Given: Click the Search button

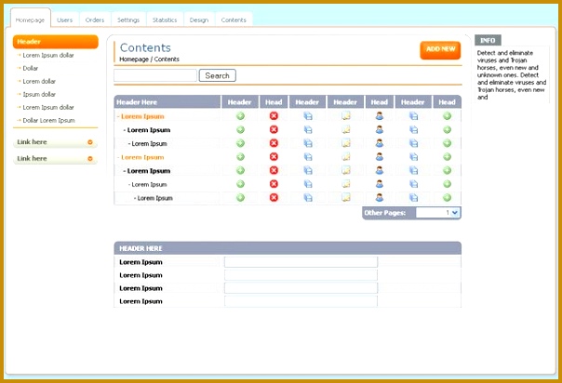Looking at the screenshot, I should [217, 75].
